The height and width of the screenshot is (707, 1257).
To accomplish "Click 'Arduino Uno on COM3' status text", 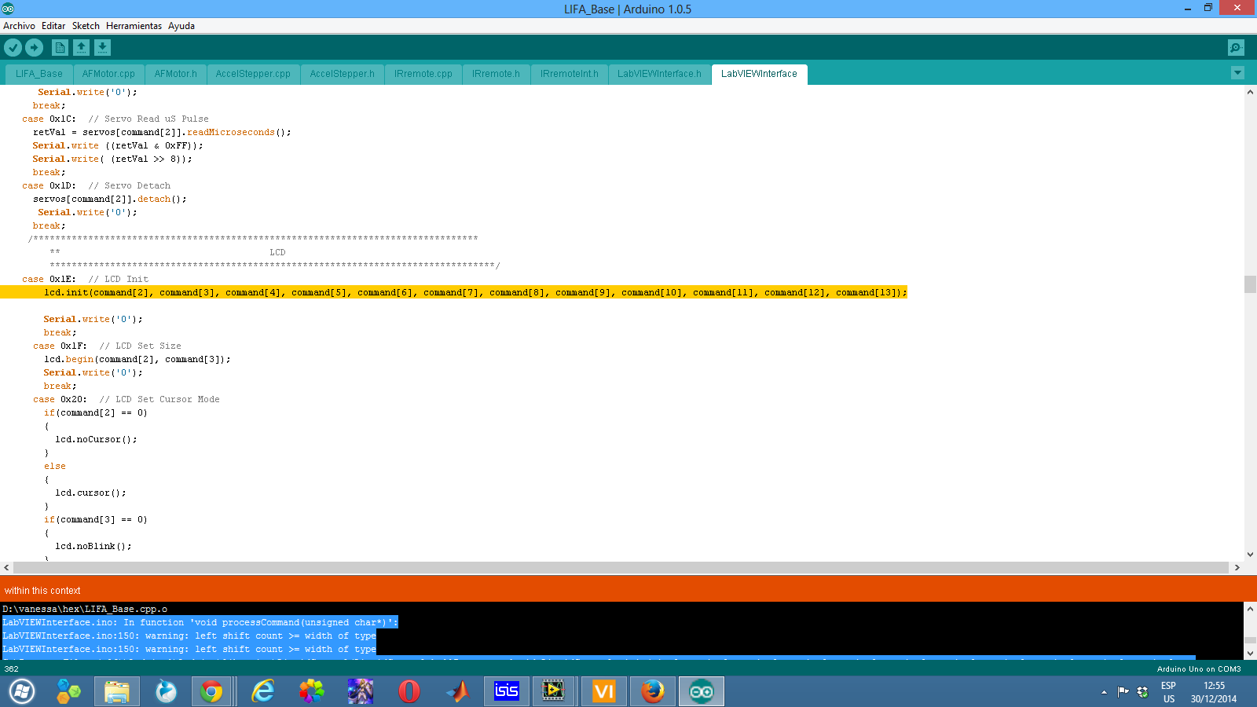I will tap(1199, 669).
